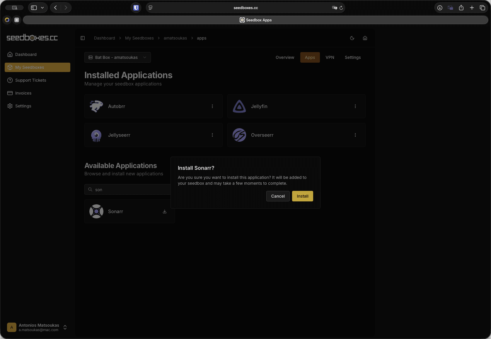
Task: Cancel the Install Sonarr dialog
Action: click(278, 196)
